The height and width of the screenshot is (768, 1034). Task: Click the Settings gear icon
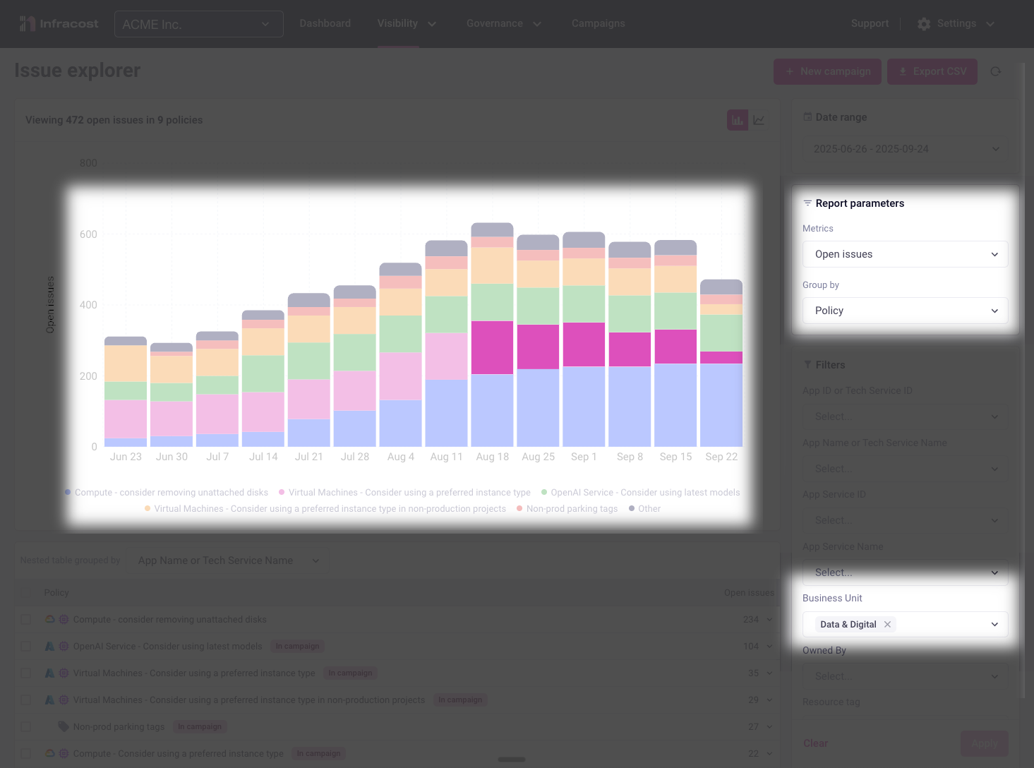tap(923, 24)
